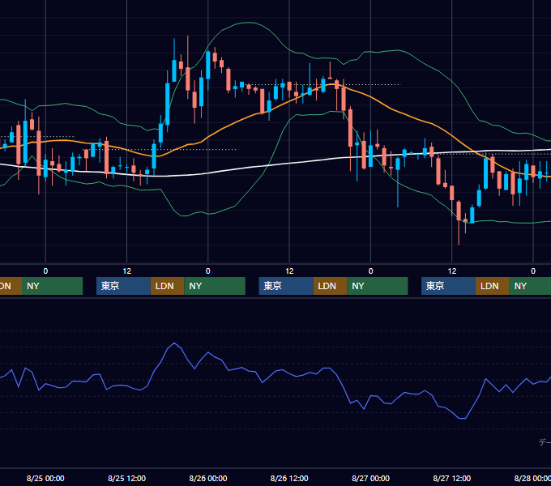Screen dimensions: 551x486
Task: Select the NY block spanning 8/25 00:00
Action: click(x=52, y=286)
